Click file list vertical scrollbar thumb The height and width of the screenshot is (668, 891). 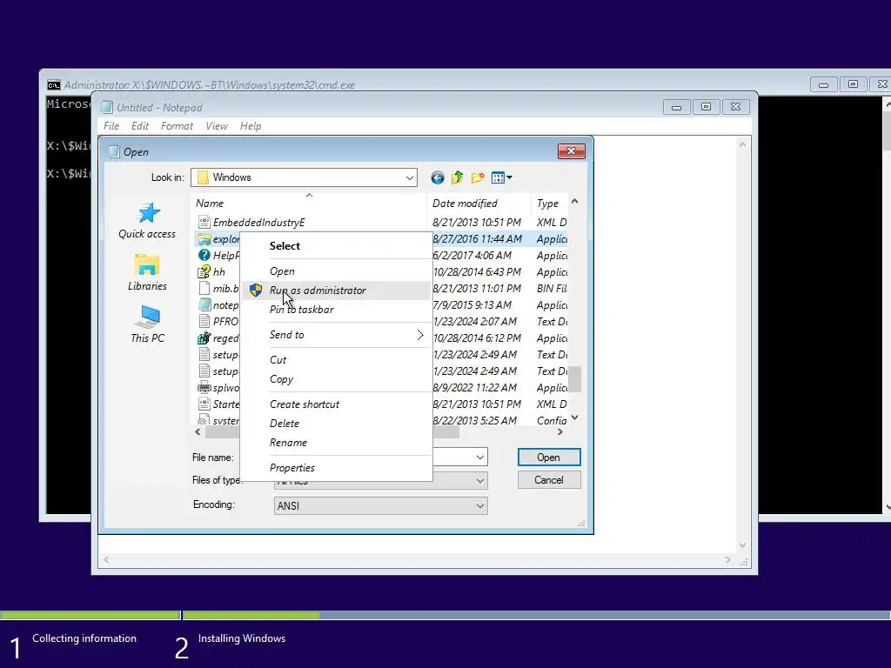pyautogui.click(x=575, y=379)
